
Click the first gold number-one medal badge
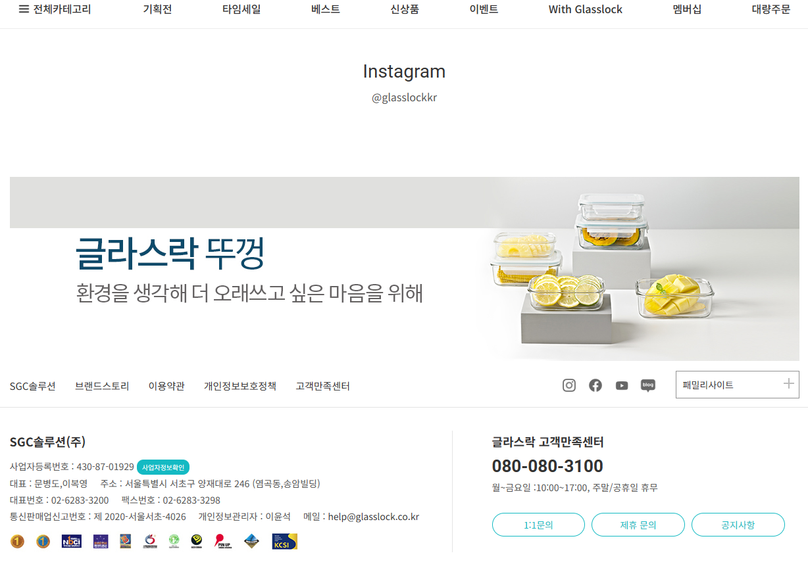[x=17, y=542]
